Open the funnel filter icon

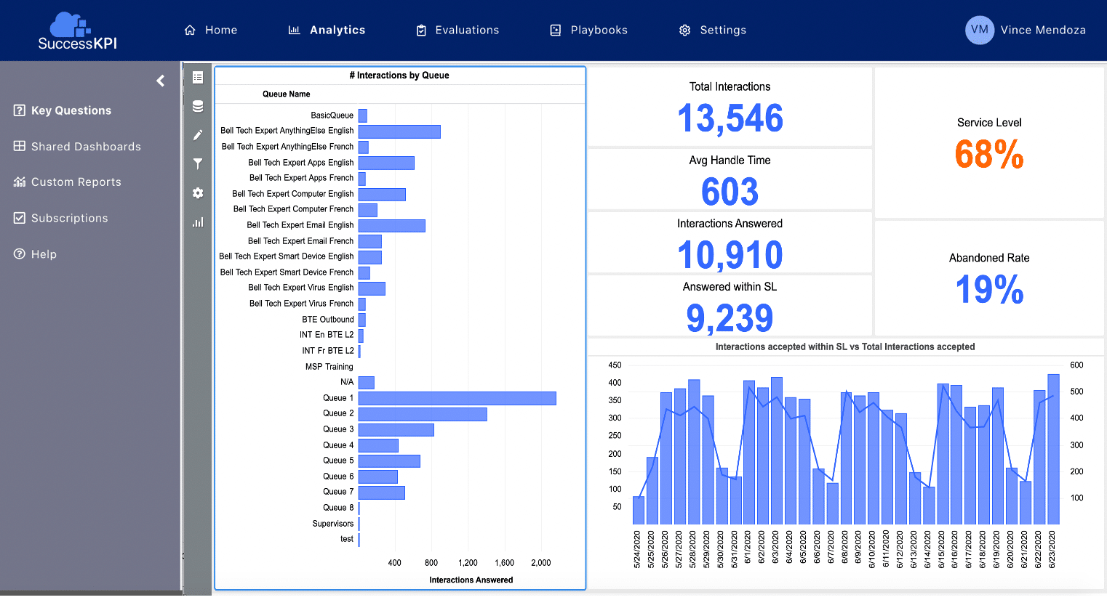pyautogui.click(x=197, y=164)
